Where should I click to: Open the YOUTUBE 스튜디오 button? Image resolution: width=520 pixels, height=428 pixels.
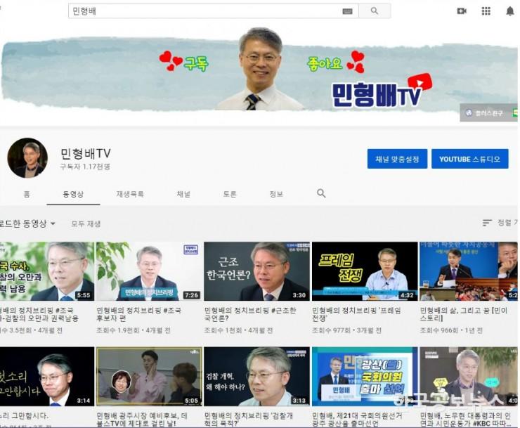(469, 159)
